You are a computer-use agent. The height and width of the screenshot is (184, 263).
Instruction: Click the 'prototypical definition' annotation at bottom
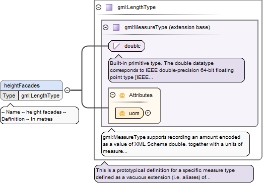(174, 174)
